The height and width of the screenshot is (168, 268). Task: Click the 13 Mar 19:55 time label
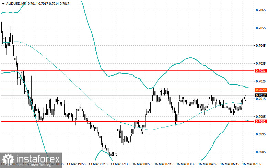pos(76,164)
